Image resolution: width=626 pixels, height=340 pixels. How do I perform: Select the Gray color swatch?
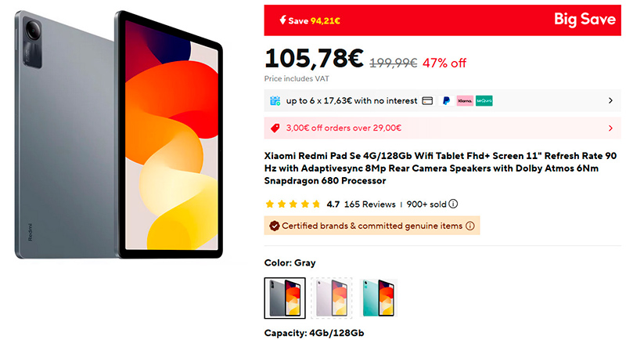(x=285, y=298)
